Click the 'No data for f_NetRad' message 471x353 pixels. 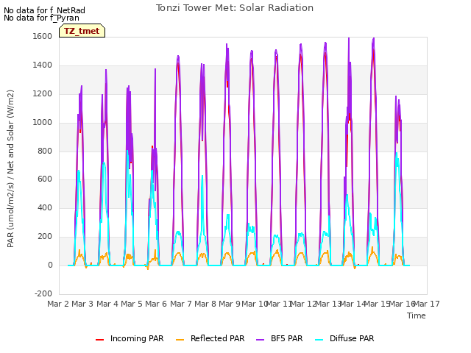click(x=44, y=10)
